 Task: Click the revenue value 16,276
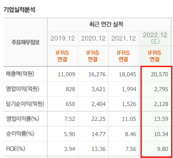point(97,74)
